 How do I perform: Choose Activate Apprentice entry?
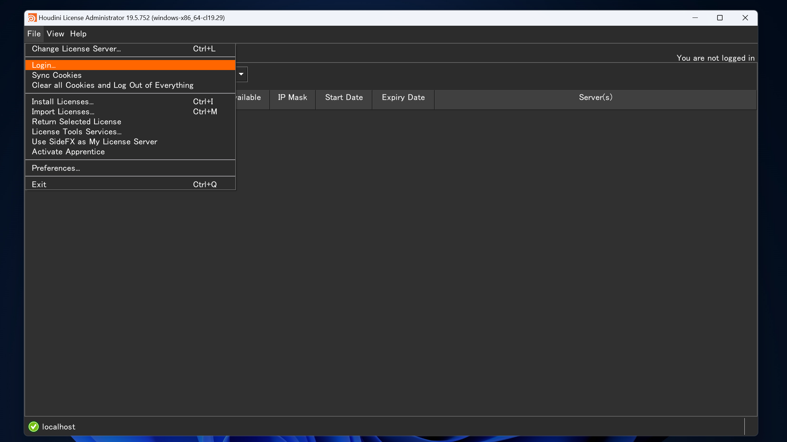click(130, 152)
